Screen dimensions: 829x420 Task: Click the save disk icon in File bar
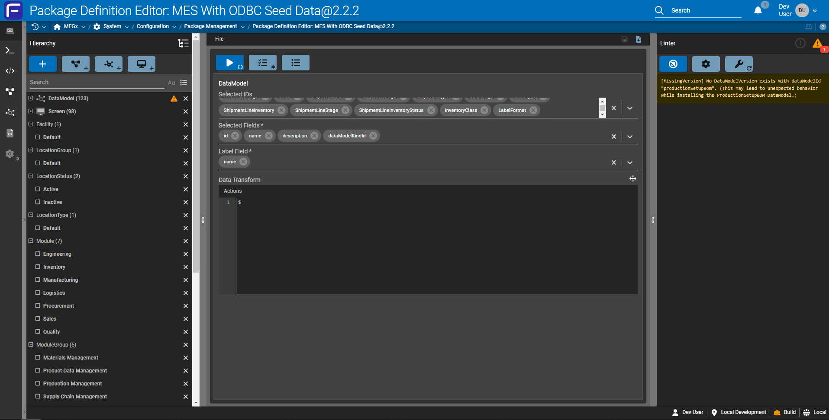625,39
